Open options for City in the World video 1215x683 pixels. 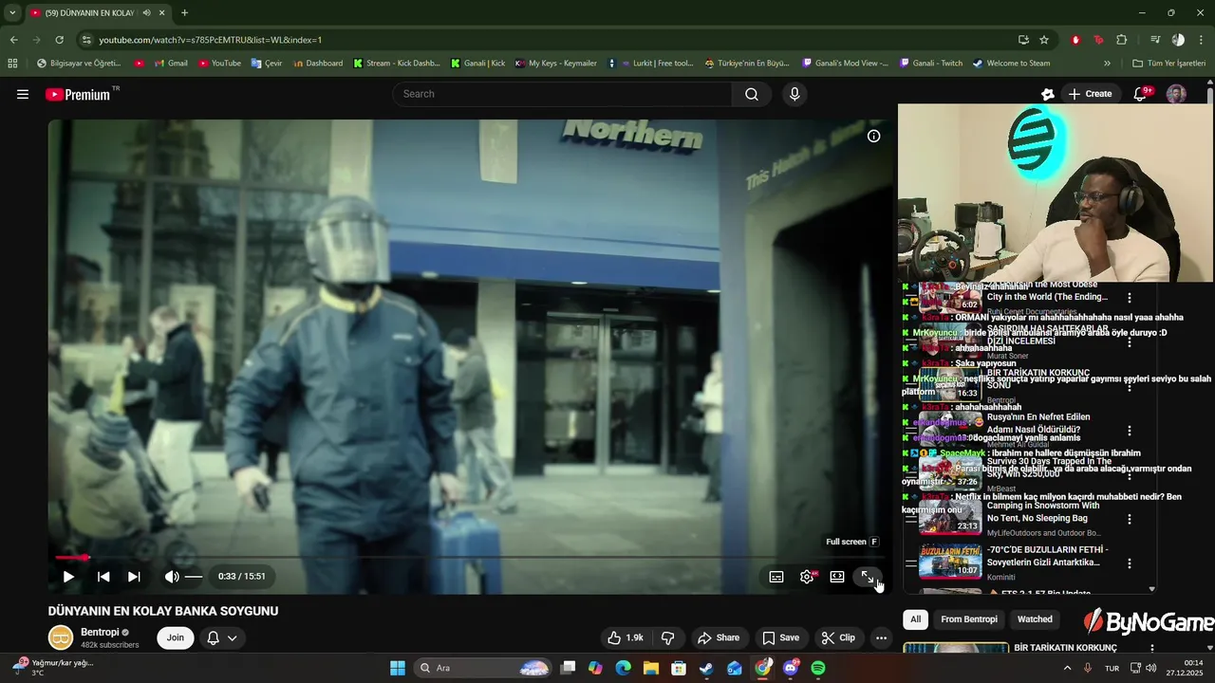point(1130,298)
